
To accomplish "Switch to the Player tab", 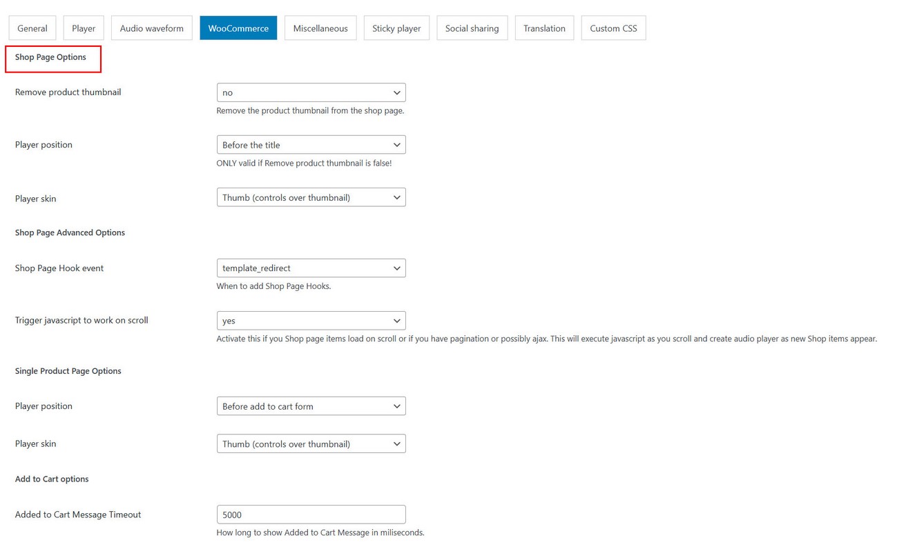I will pos(84,28).
